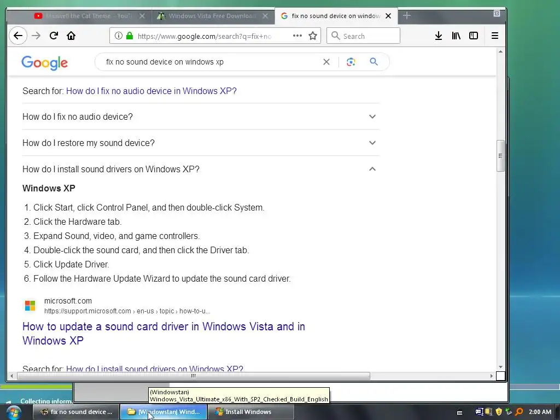
Task: Open the Firefox library icon
Action: point(456,36)
